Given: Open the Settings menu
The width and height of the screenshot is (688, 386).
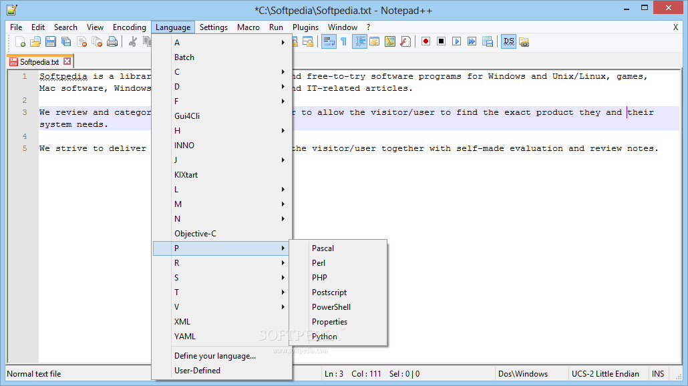Looking at the screenshot, I should pyautogui.click(x=214, y=27).
